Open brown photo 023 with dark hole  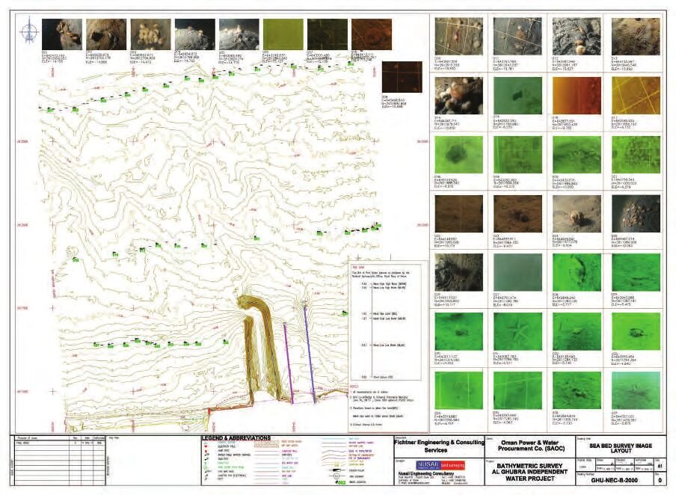coord(517,214)
